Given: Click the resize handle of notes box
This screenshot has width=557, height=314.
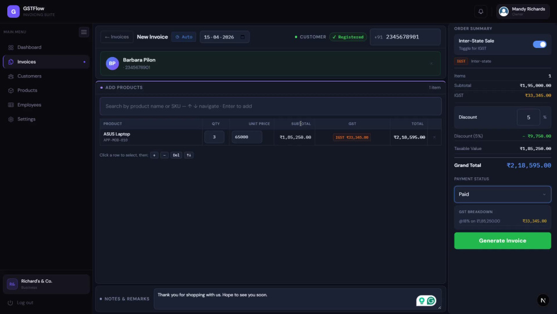Looking at the screenshot, I should pyautogui.click(x=439, y=307).
